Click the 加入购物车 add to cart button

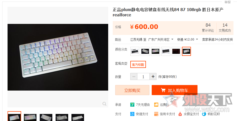(x=175, y=90)
